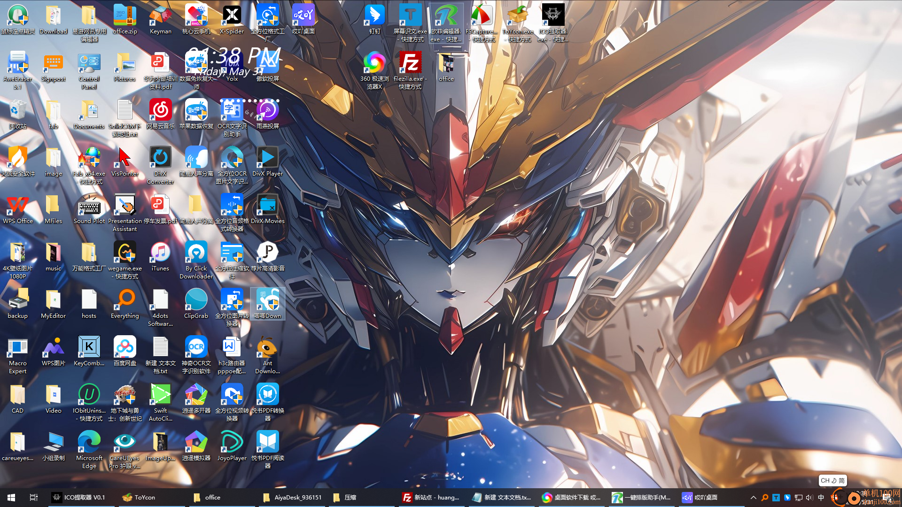
Task: Open the hosts file icon
Action: coord(89,304)
